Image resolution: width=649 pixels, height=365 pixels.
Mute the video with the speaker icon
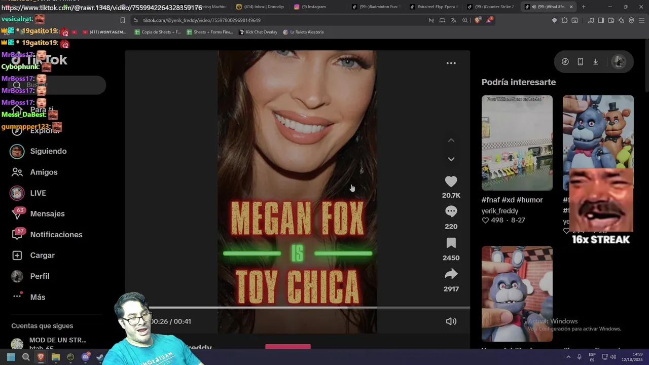(x=451, y=321)
